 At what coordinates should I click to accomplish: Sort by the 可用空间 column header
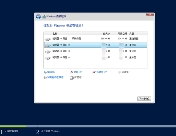(x=120, y=33)
